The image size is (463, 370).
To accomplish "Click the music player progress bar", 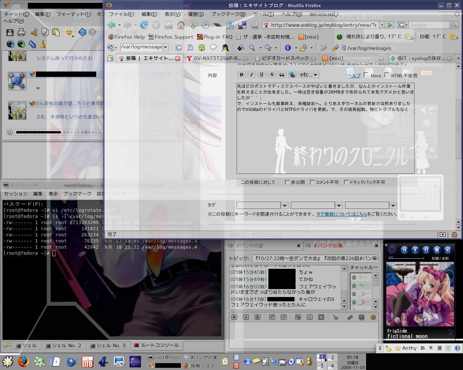I will click(x=406, y=258).
